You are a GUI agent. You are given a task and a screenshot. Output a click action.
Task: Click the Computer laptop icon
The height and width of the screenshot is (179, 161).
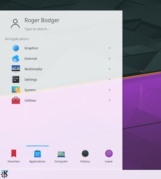61,154
